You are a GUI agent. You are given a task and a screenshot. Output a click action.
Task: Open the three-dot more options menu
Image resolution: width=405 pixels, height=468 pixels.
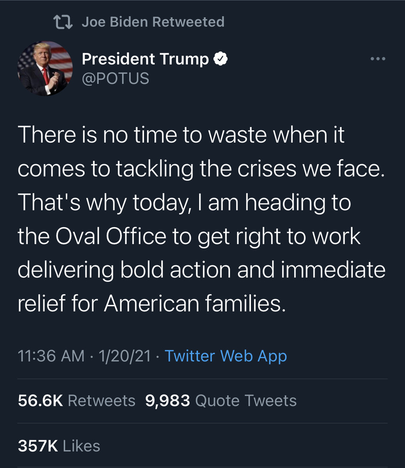(378, 59)
